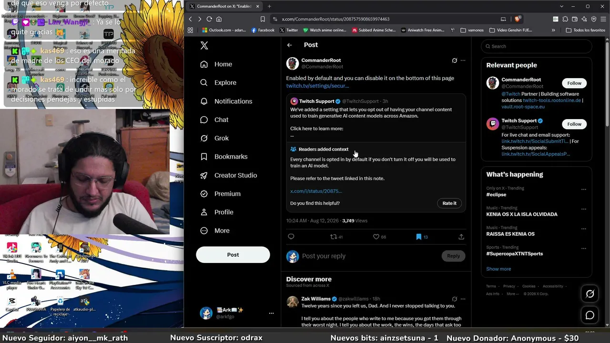The height and width of the screenshot is (343, 610).
Task: Open the floating Grok button
Action: point(590,294)
